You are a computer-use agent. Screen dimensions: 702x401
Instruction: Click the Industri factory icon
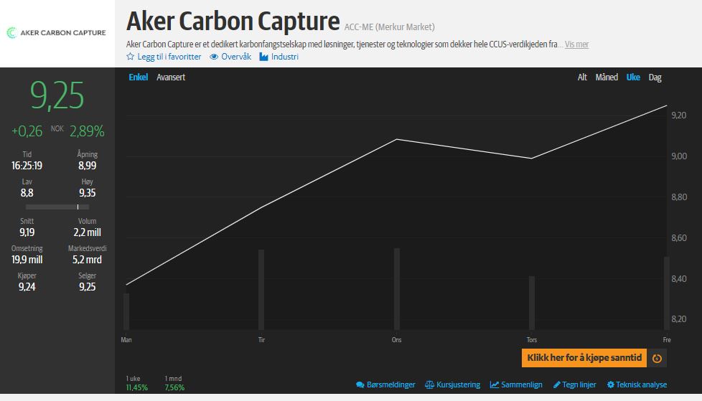click(x=264, y=57)
